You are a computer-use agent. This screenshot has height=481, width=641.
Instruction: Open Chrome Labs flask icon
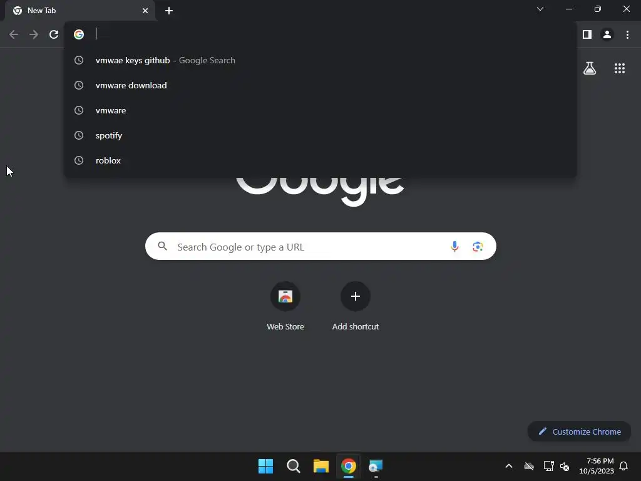(590, 68)
